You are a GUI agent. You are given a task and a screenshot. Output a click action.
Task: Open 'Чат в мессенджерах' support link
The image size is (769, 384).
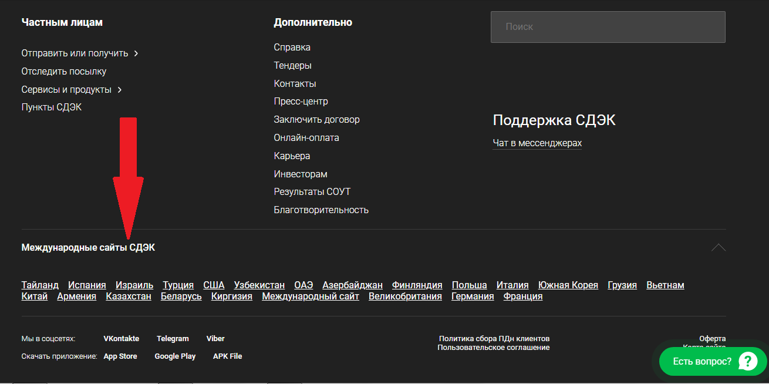pos(537,143)
